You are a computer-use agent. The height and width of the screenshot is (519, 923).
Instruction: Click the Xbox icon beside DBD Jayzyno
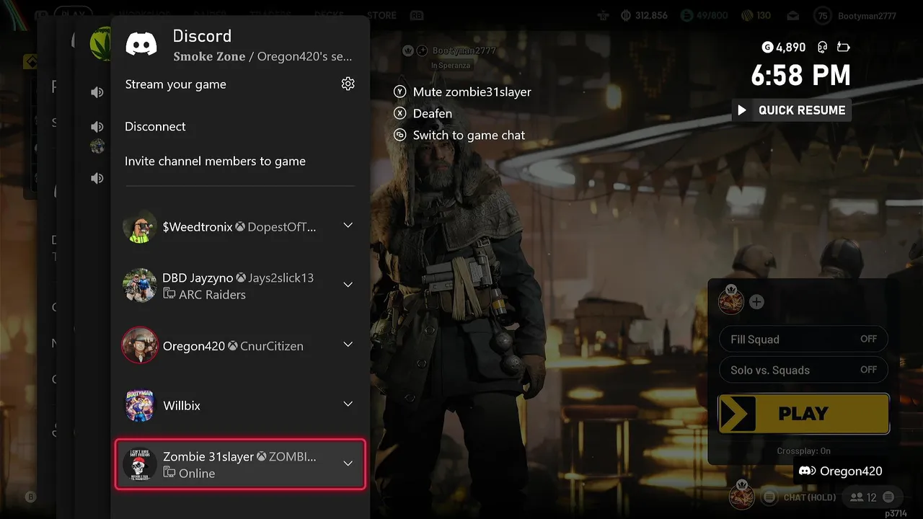coord(241,278)
